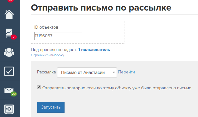Open the '1 пользователь' link
Screen dimensions: 198x117
point(94,50)
